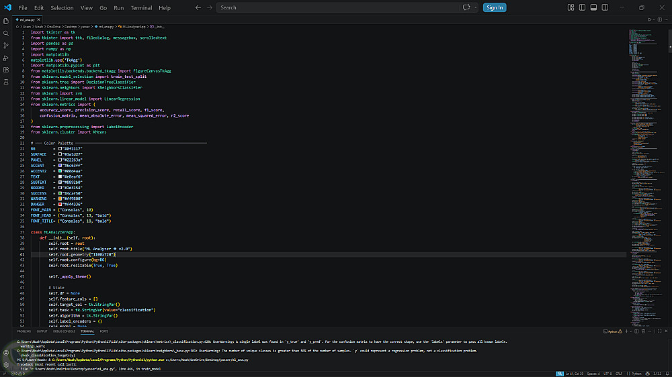Open the Explorer view in activity bar

[6, 20]
